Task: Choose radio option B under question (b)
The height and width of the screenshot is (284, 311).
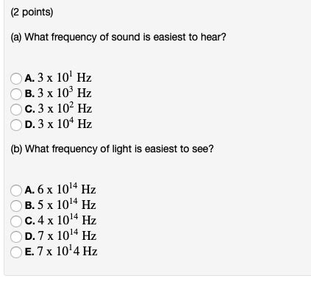Action: click(x=16, y=205)
